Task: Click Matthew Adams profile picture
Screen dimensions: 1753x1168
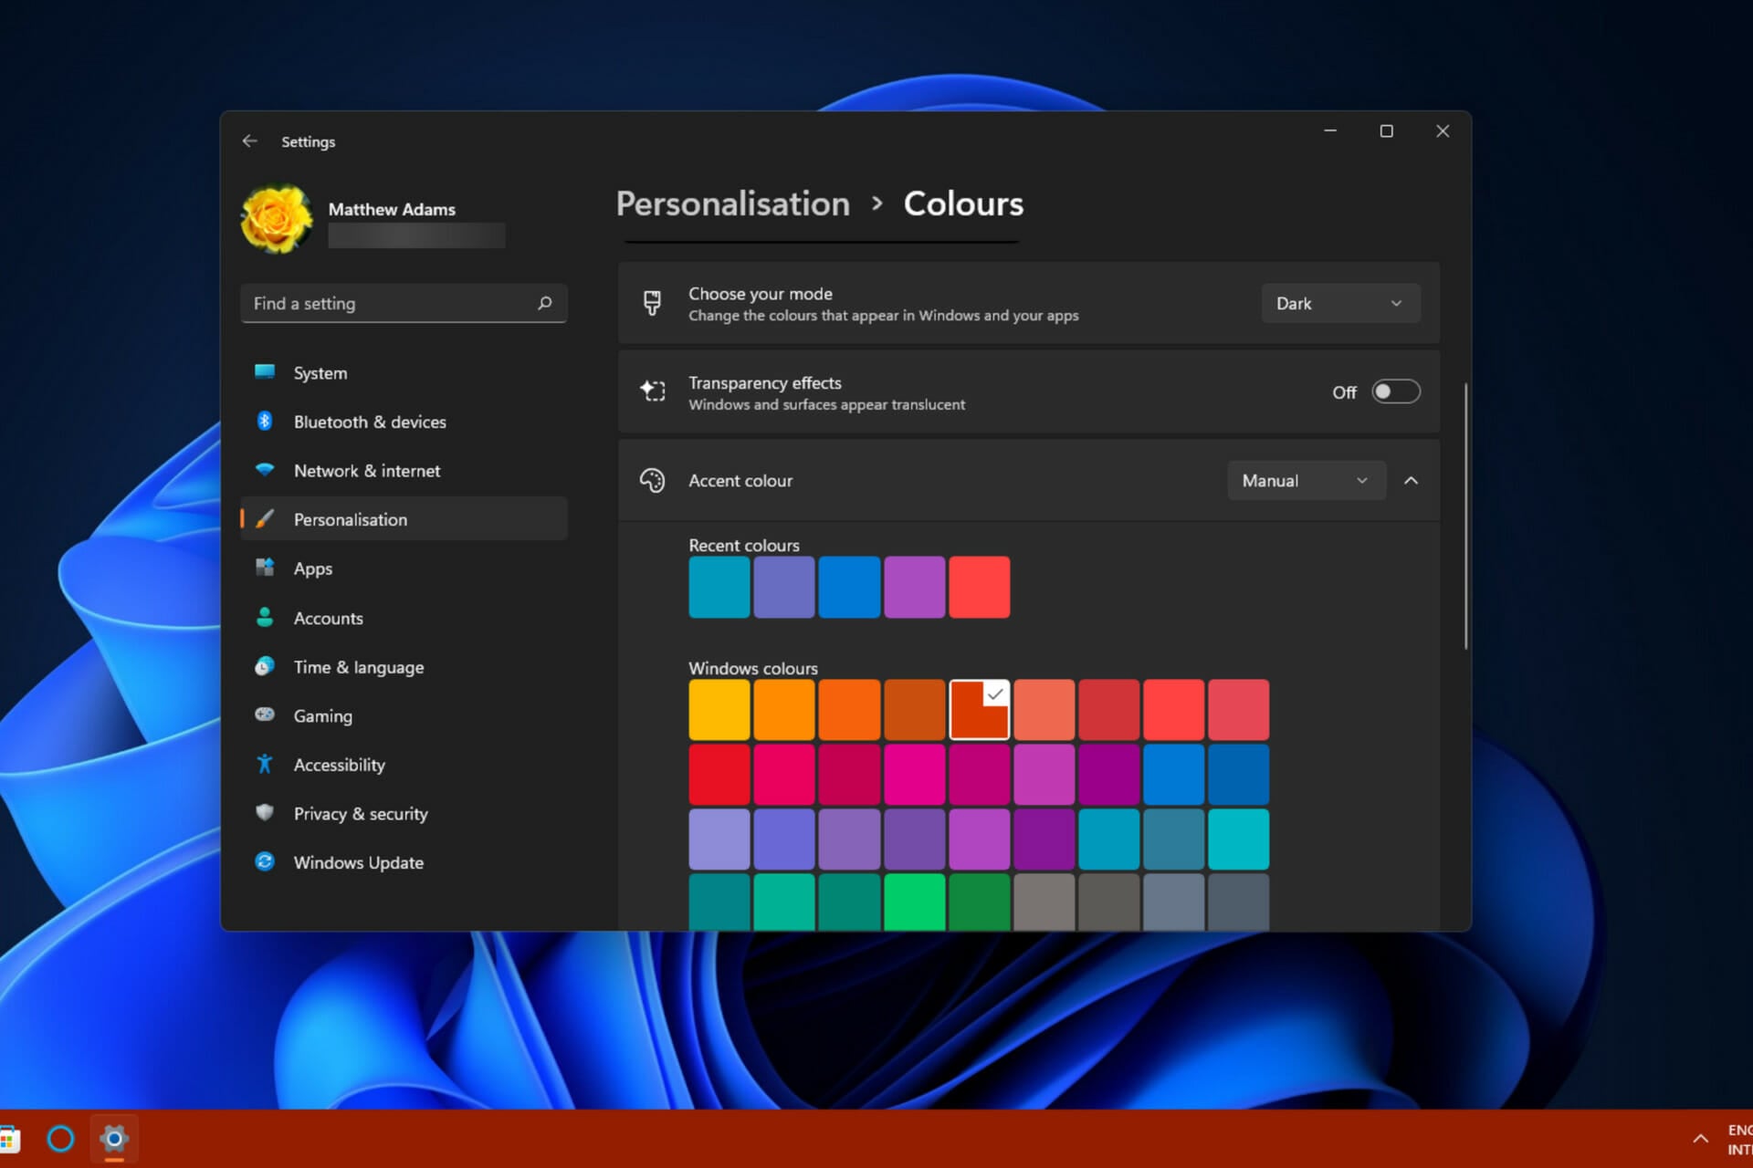Action: coord(276,219)
